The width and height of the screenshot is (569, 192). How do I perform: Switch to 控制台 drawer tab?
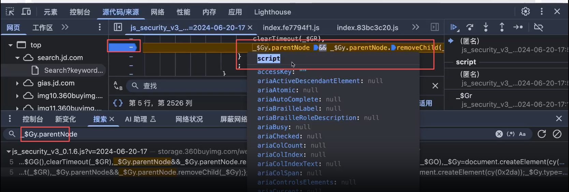tap(33, 119)
